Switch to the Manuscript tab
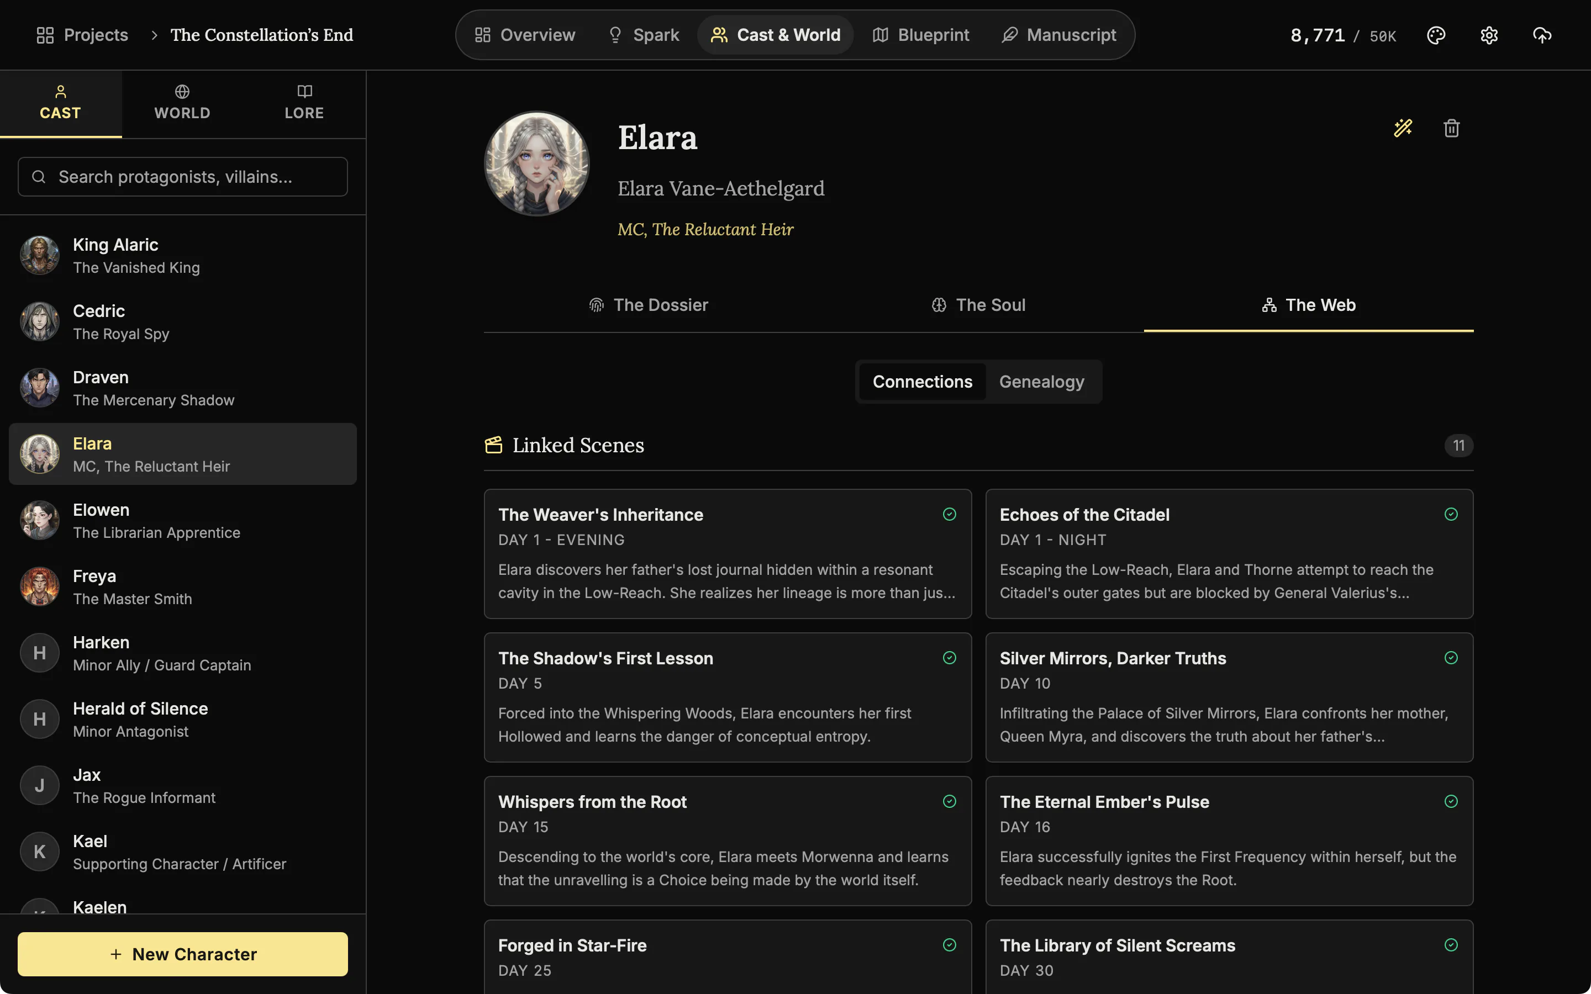 coord(1058,35)
